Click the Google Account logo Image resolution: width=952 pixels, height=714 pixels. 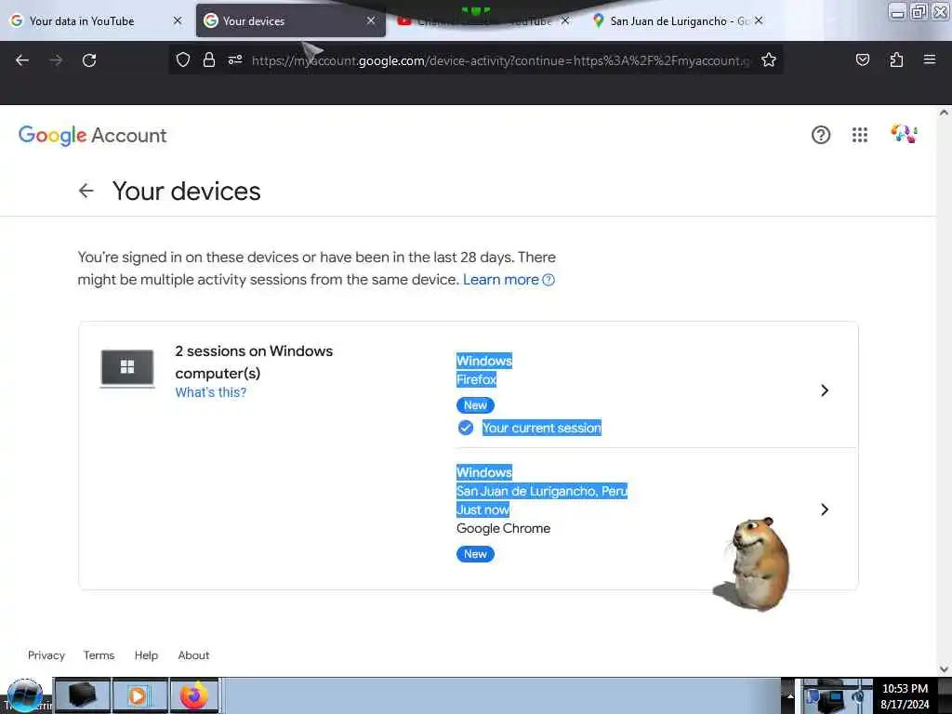(92, 136)
